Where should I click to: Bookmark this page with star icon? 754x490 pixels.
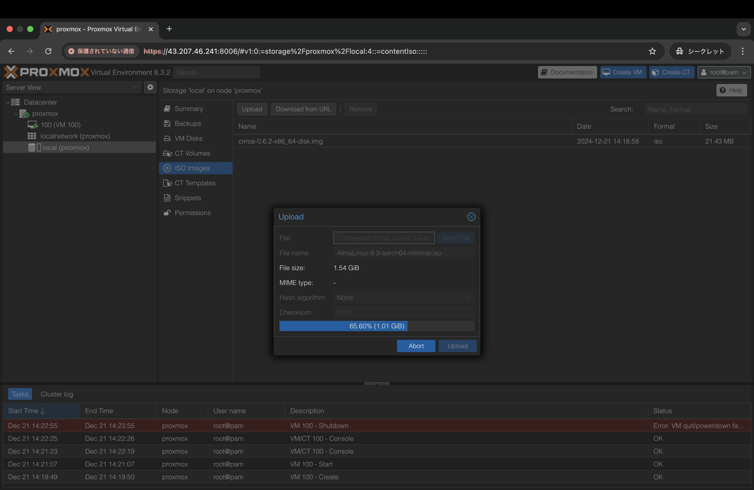652,52
